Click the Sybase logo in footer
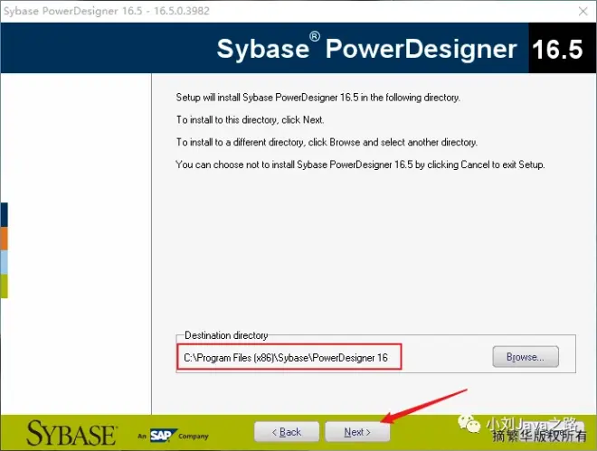The image size is (597, 451). 71,433
